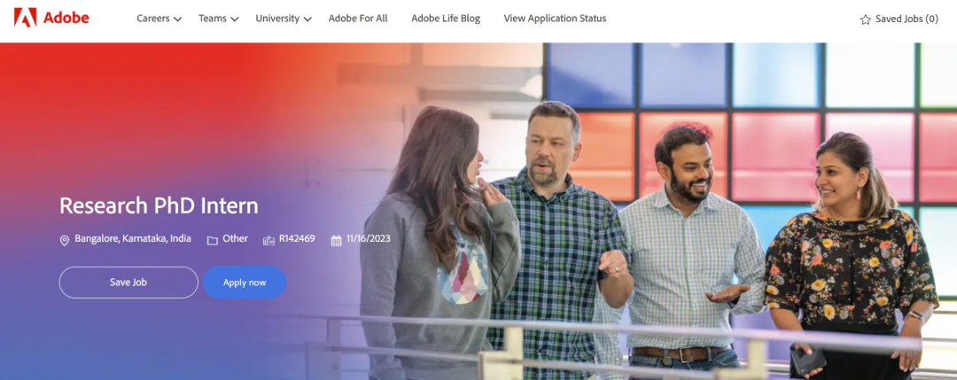This screenshot has height=380, width=957.
Task: Expand the University dropdown chevron
Action: [x=307, y=19]
